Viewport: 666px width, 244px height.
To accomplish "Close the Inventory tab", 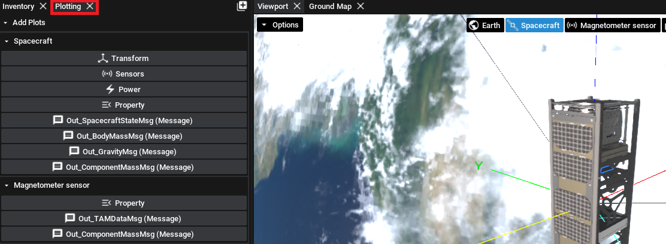I will (x=43, y=7).
